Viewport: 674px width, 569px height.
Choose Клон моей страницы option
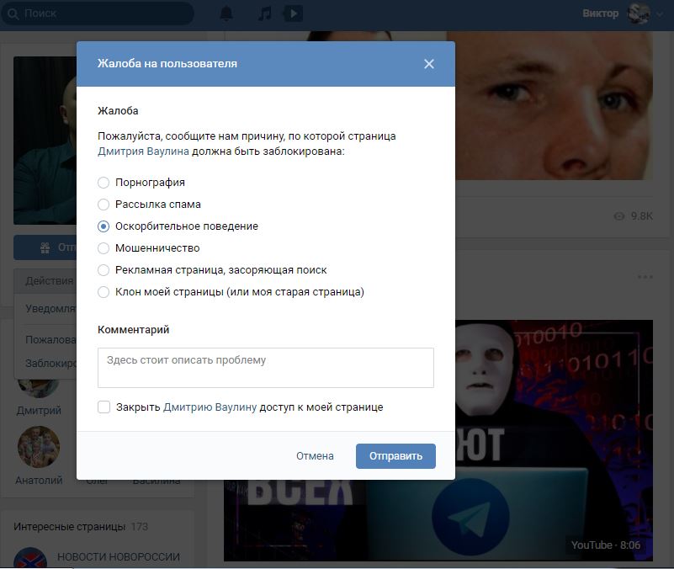coord(231,292)
